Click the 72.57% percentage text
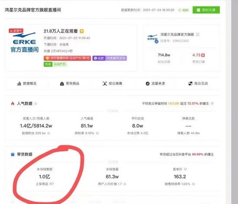Screen dimensions: 238x204 click(x=193, y=104)
